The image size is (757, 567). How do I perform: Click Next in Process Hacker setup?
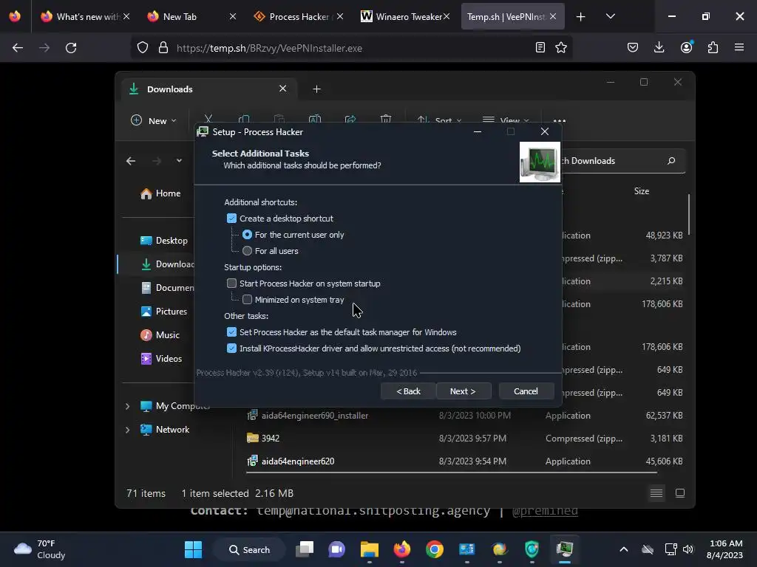[464, 391]
